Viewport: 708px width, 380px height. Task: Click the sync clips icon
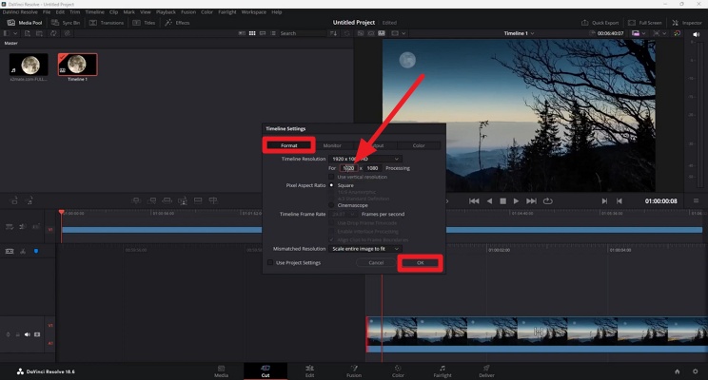coord(53,33)
